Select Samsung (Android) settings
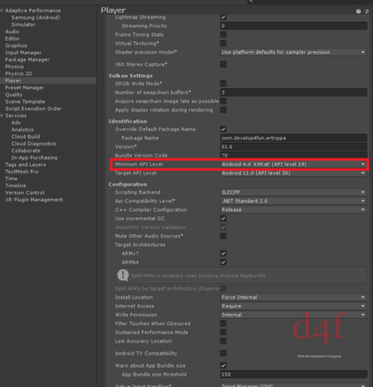 (x=36, y=18)
